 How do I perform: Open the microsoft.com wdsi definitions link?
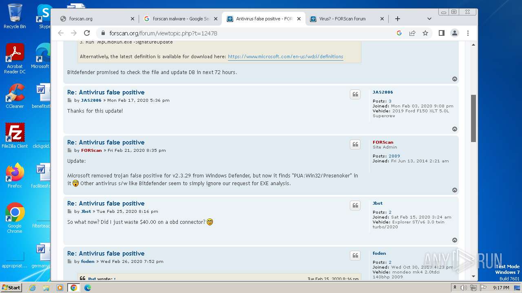(285, 57)
